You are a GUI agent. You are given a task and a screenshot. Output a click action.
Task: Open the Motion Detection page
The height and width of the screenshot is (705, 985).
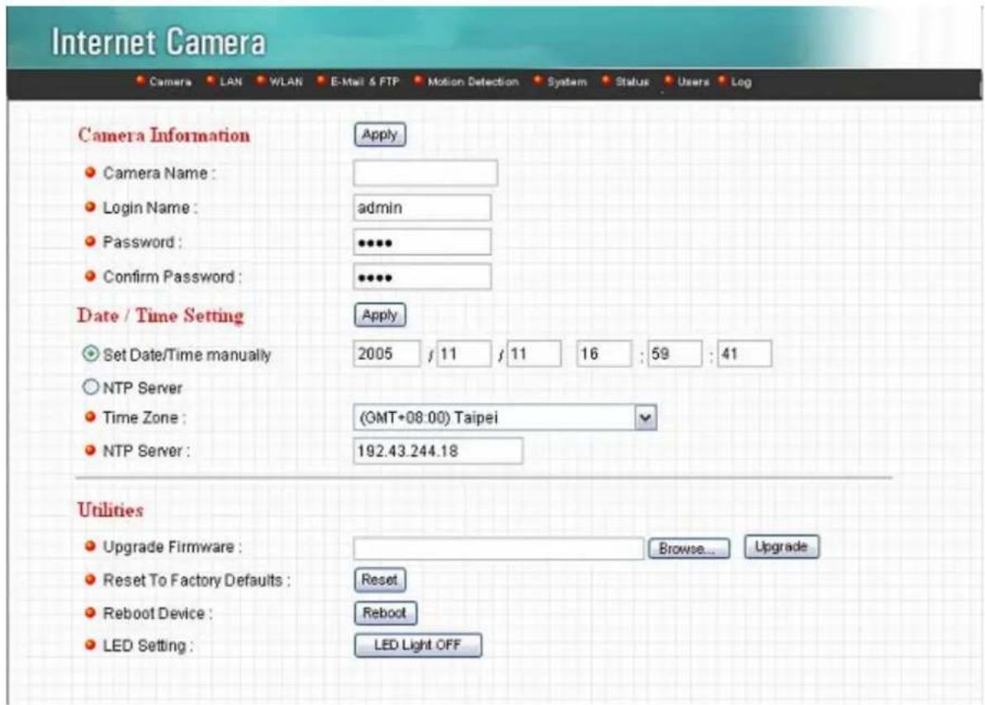tap(473, 82)
